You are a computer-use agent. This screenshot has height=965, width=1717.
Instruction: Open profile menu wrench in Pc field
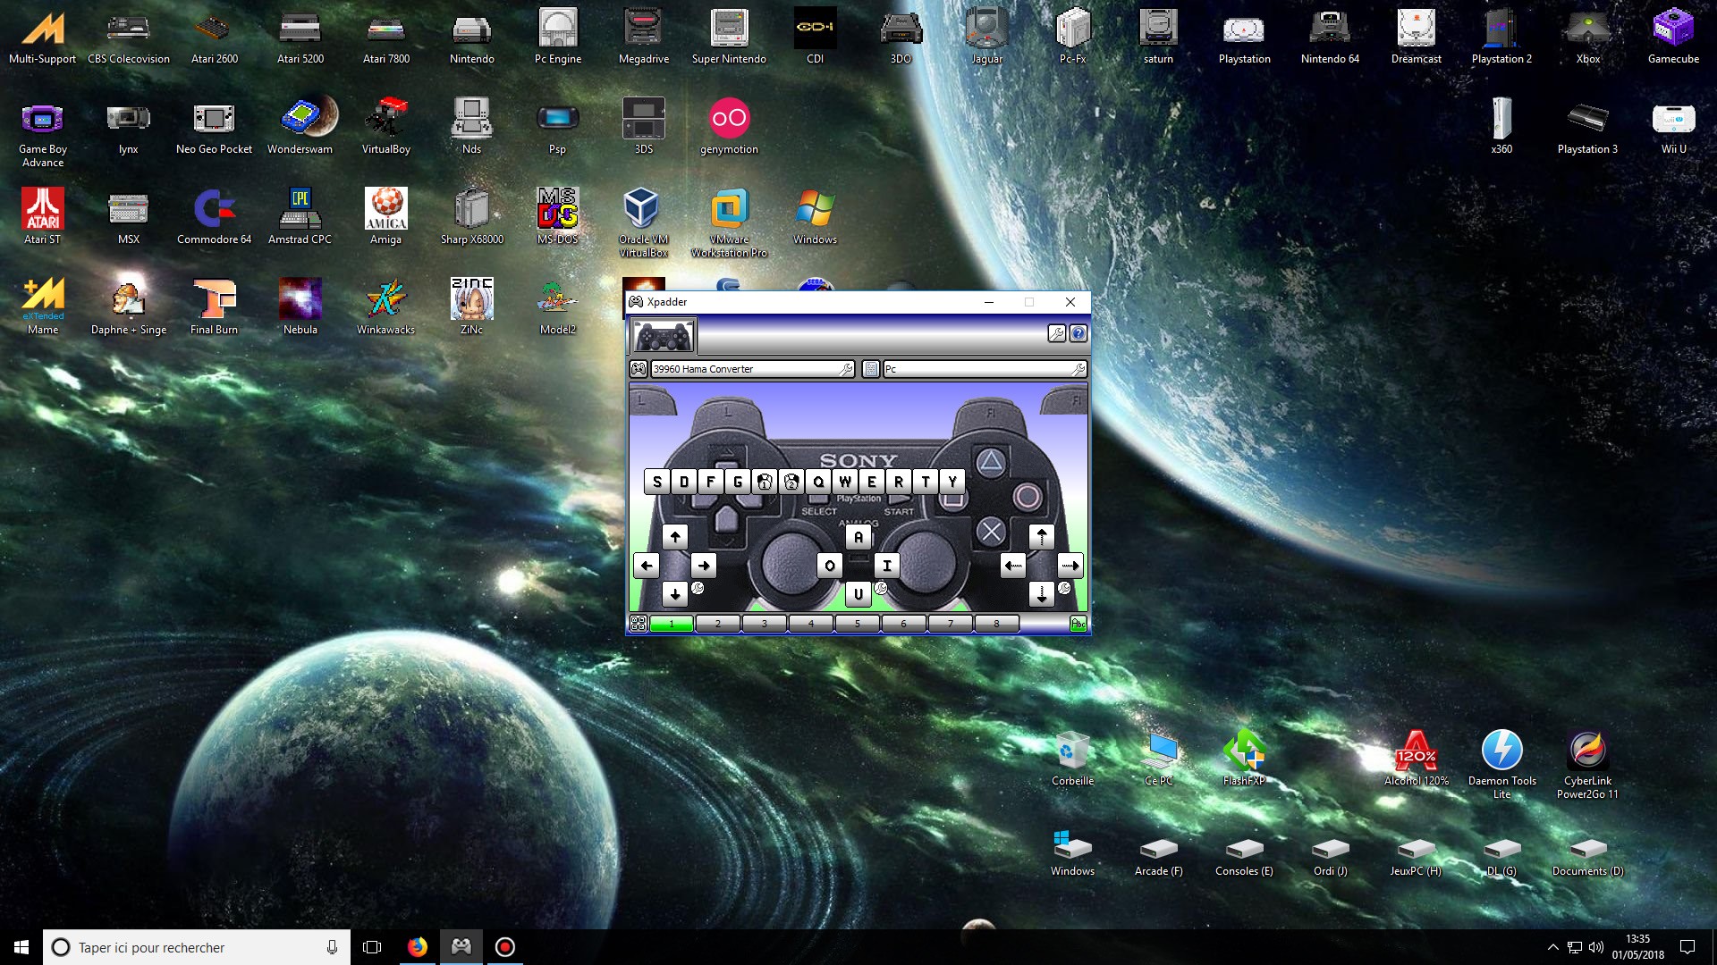coord(1078,368)
